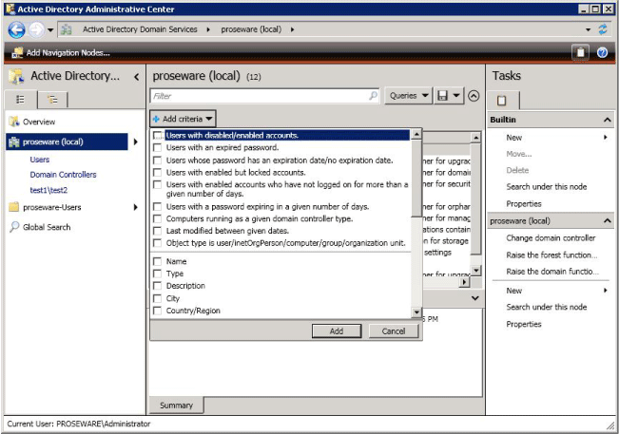Check the City criterion
Screen dimensions: 619x434
click(x=157, y=298)
